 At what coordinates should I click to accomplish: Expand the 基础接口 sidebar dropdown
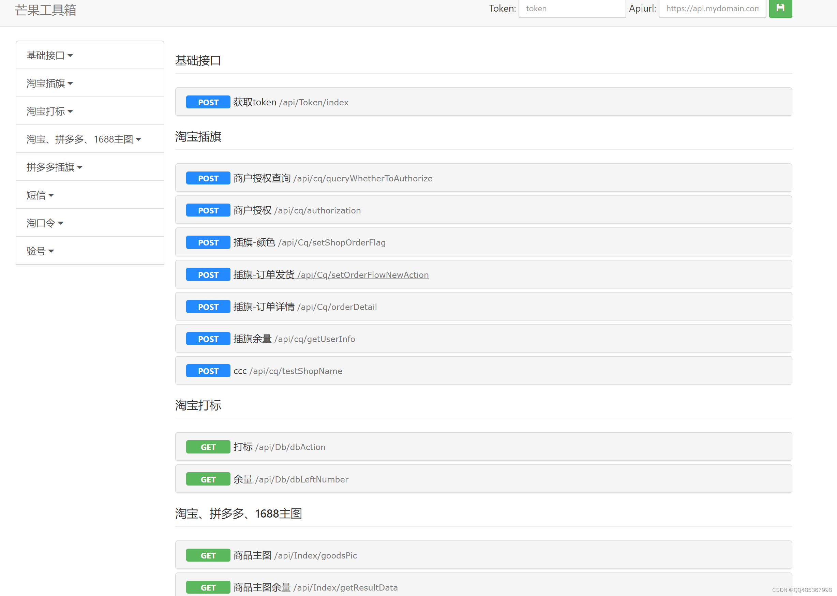[x=50, y=56]
